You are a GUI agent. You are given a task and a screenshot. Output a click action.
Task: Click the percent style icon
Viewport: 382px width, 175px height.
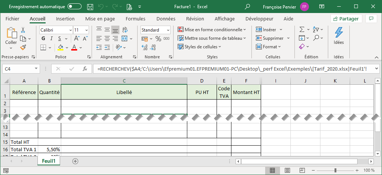(158, 39)
